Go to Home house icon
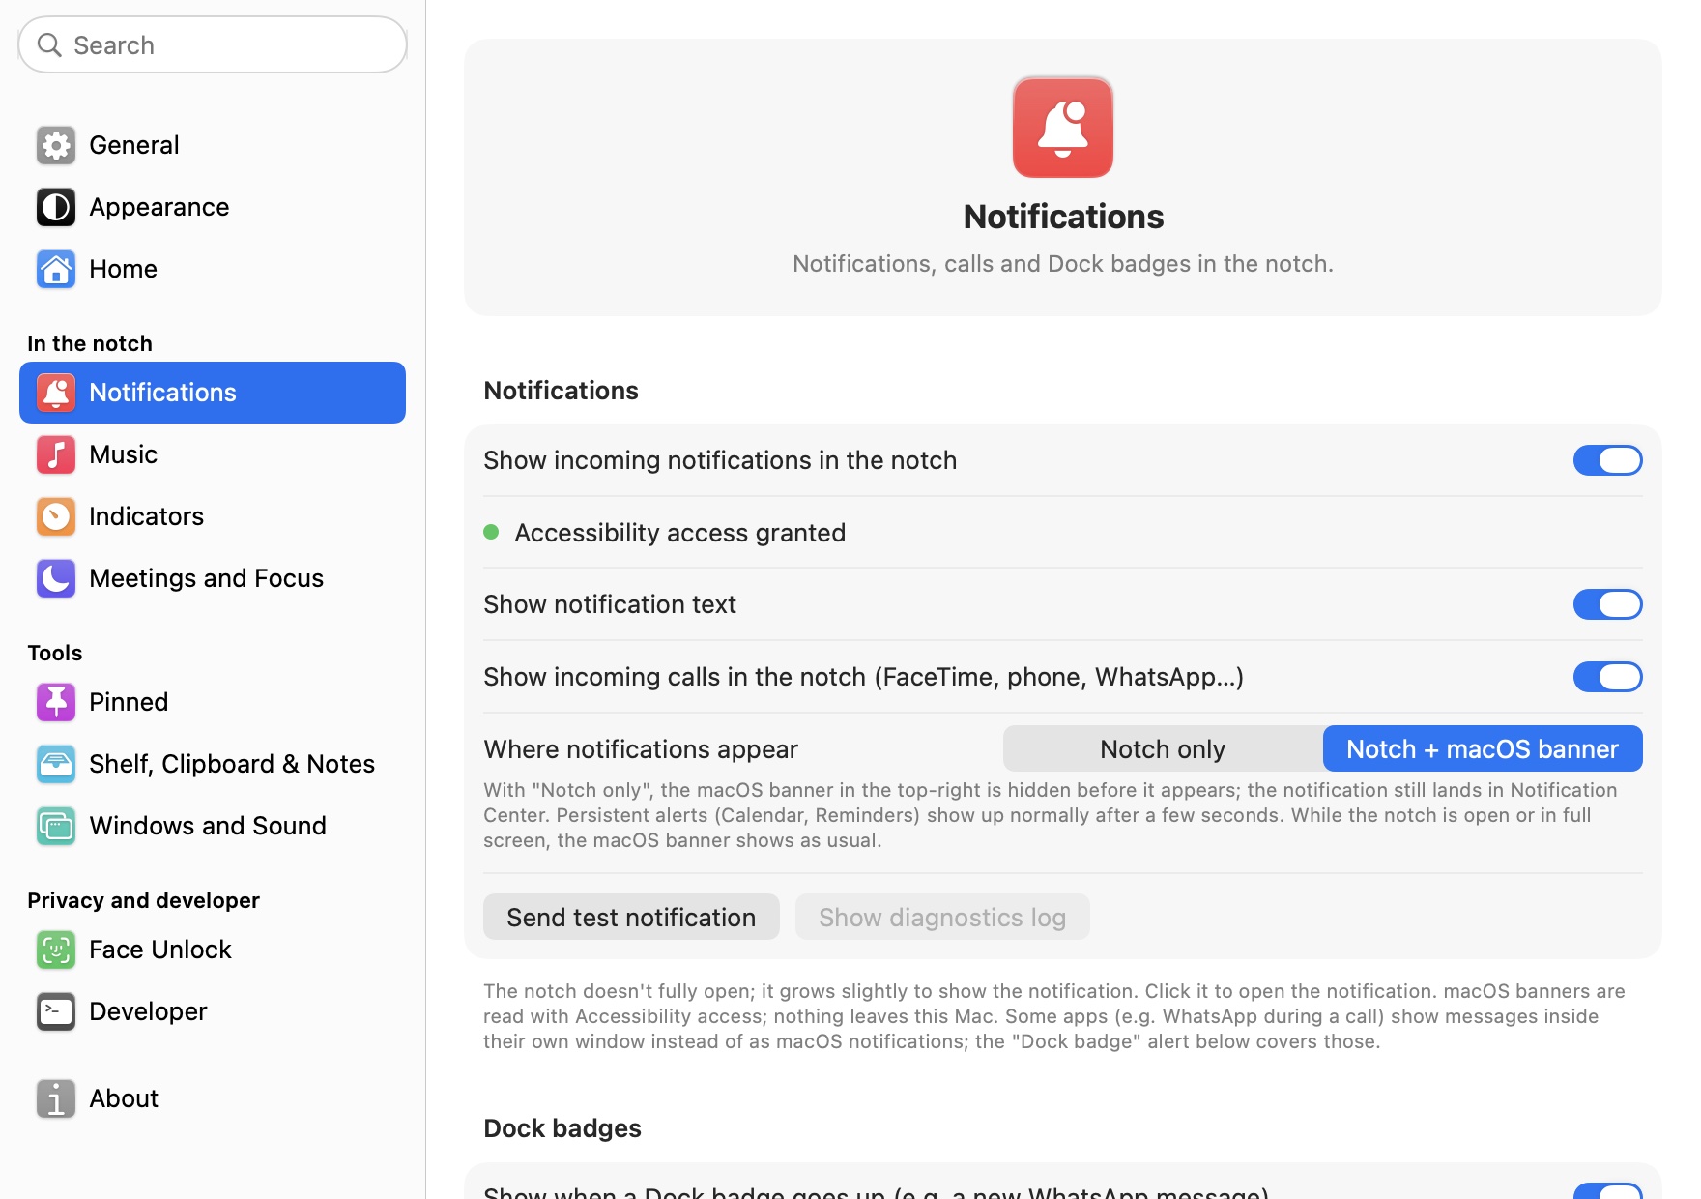This screenshot has width=1701, height=1199. click(56, 269)
